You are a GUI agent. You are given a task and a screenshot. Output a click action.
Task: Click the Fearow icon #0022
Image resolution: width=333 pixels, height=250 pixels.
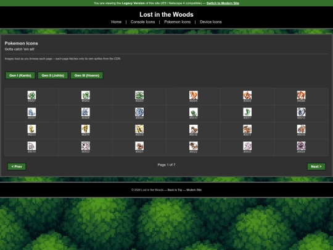click(x=194, y=146)
